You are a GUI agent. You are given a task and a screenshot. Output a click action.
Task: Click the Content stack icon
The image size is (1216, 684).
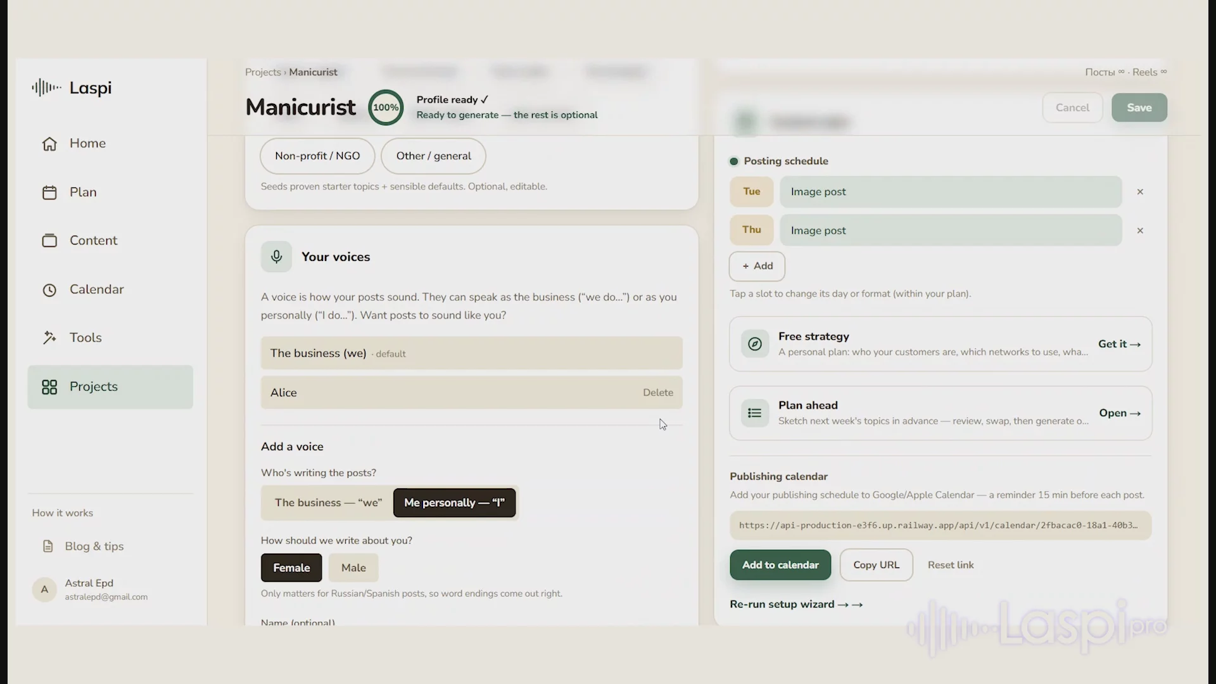pos(49,241)
